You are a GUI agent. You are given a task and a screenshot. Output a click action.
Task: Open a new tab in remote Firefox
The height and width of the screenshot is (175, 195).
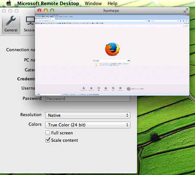click(x=56, y=19)
